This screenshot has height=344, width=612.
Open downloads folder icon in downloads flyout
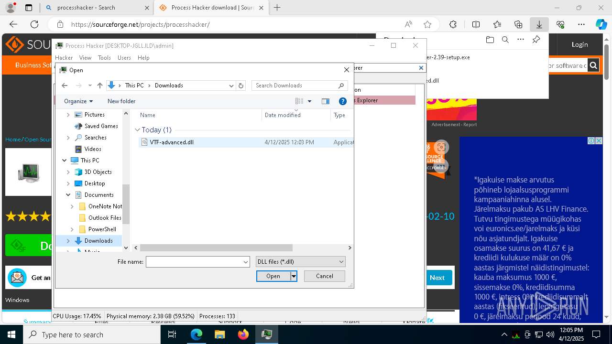[490, 40]
